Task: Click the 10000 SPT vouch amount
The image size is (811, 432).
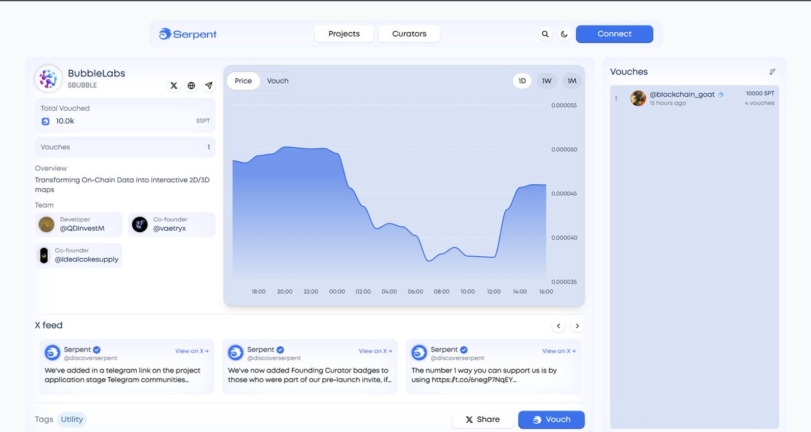Action: pyautogui.click(x=760, y=93)
